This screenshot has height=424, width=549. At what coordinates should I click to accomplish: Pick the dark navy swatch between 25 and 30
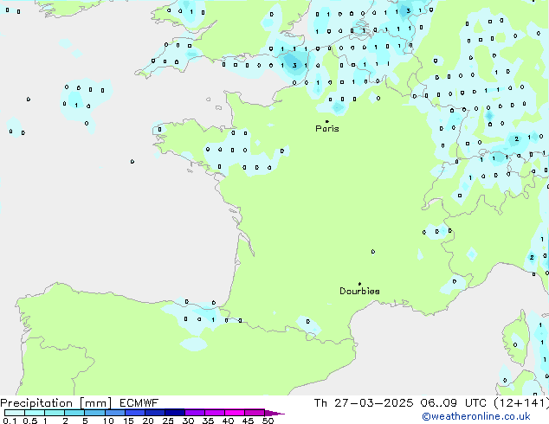(x=176, y=413)
